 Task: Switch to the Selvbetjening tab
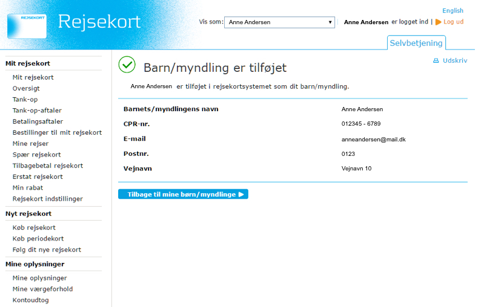(x=416, y=43)
